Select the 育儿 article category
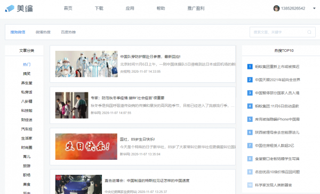Viewport: 320px width, 194px height. [x=27, y=157]
